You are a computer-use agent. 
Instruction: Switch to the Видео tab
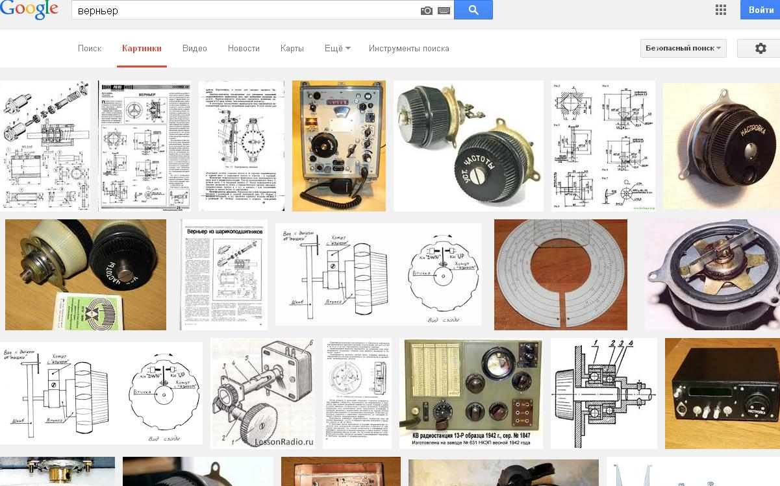[195, 49]
